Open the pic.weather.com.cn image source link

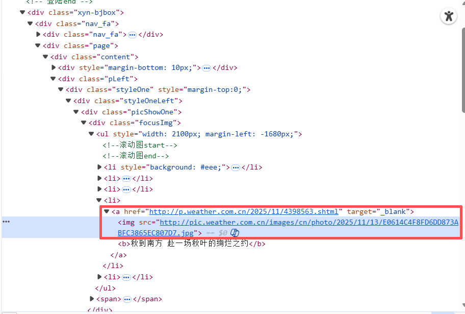[288, 228]
